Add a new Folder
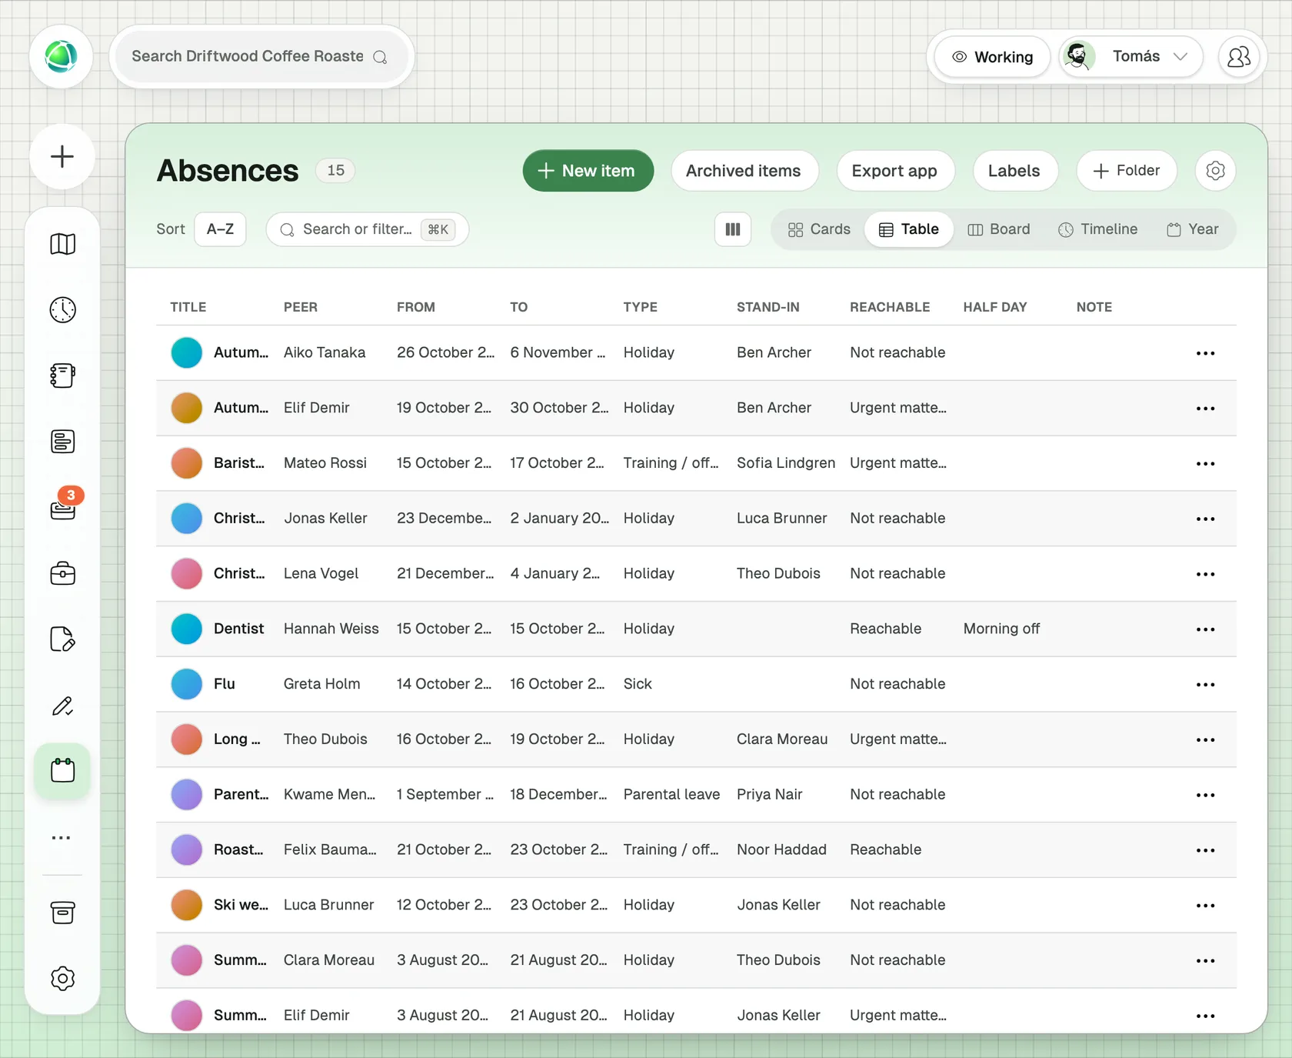Viewport: 1292px width, 1058px height. [x=1127, y=171]
